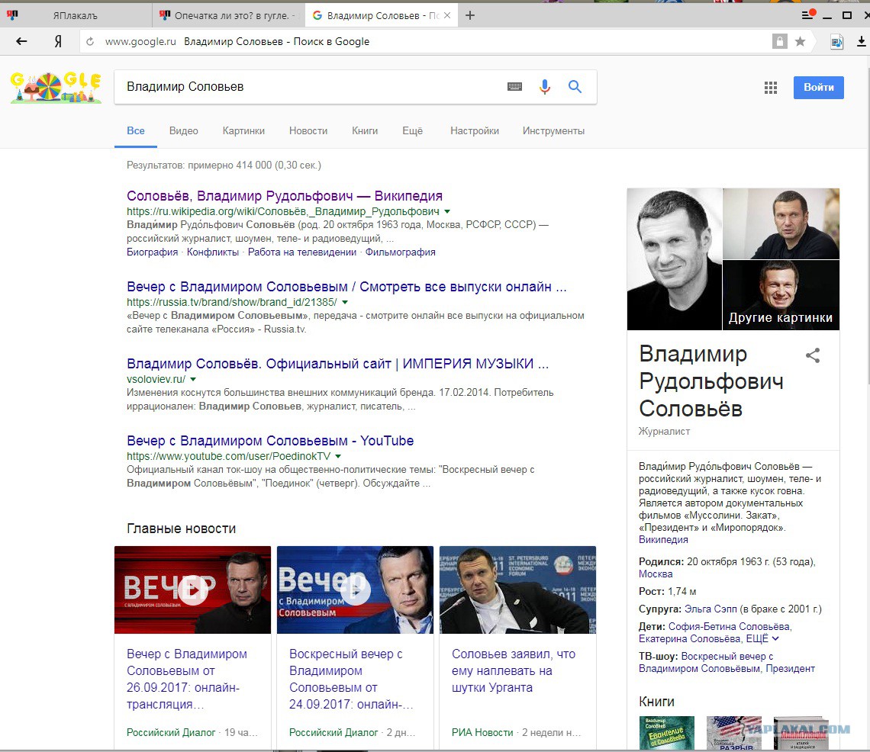
Task: Open the Картинки search tab
Action: [243, 131]
